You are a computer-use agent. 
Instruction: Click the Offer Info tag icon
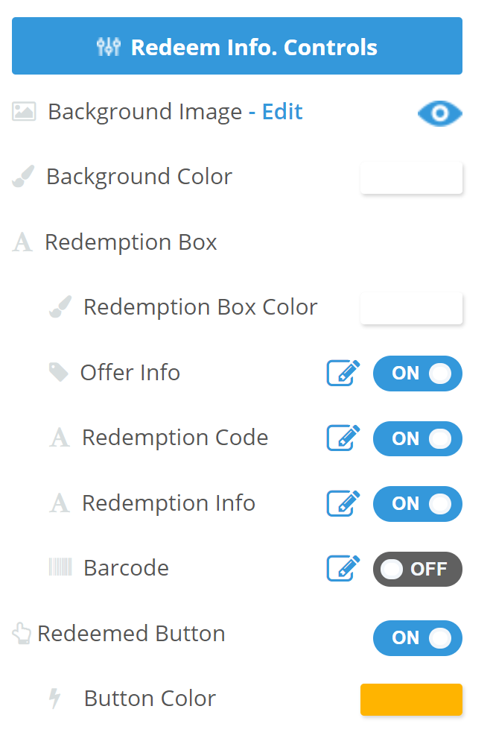tap(58, 372)
